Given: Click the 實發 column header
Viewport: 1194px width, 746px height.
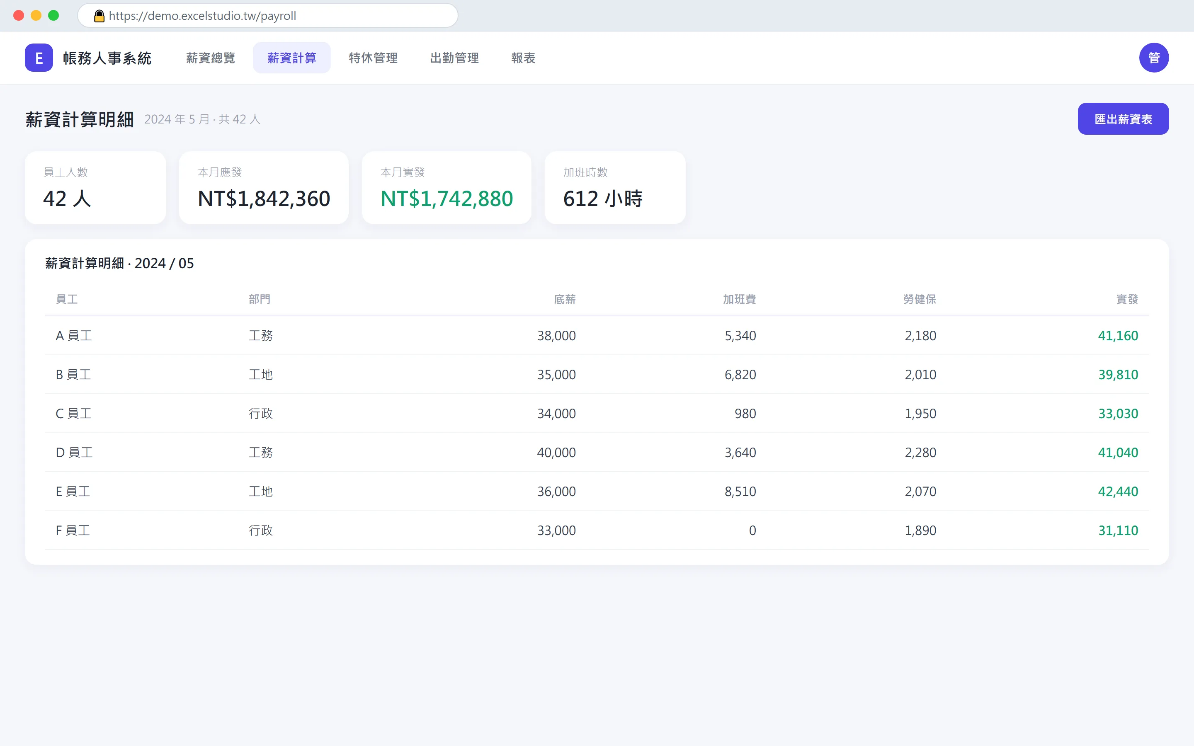Looking at the screenshot, I should (x=1127, y=299).
